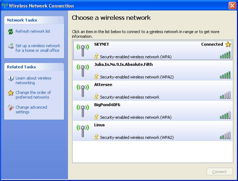Click the padlock icon on Attersee row
The width and height of the screenshot is (238, 181).
pos(96,96)
